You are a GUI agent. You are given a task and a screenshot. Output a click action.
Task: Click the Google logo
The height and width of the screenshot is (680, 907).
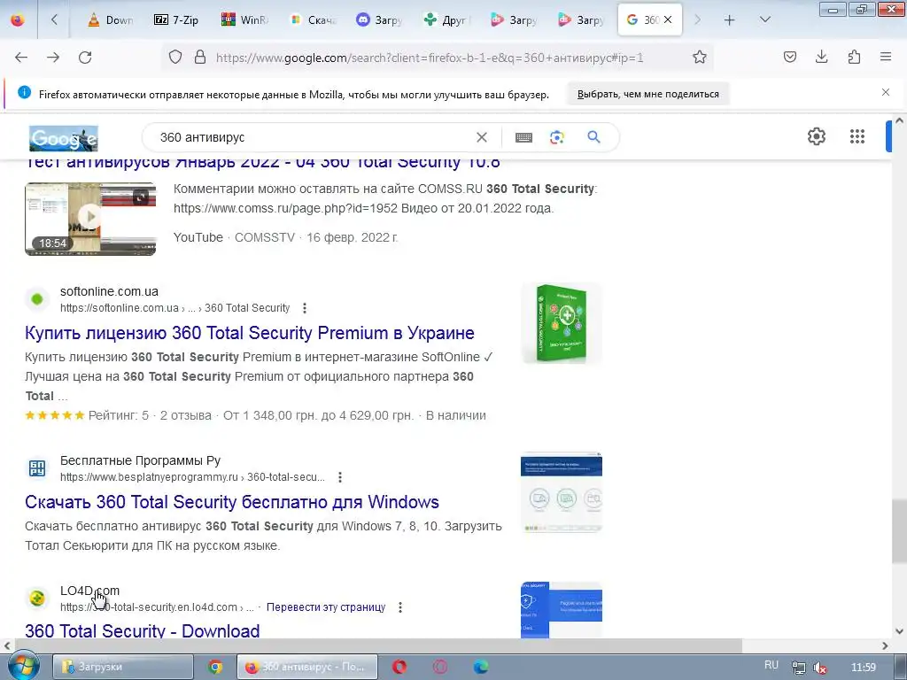[x=64, y=138]
